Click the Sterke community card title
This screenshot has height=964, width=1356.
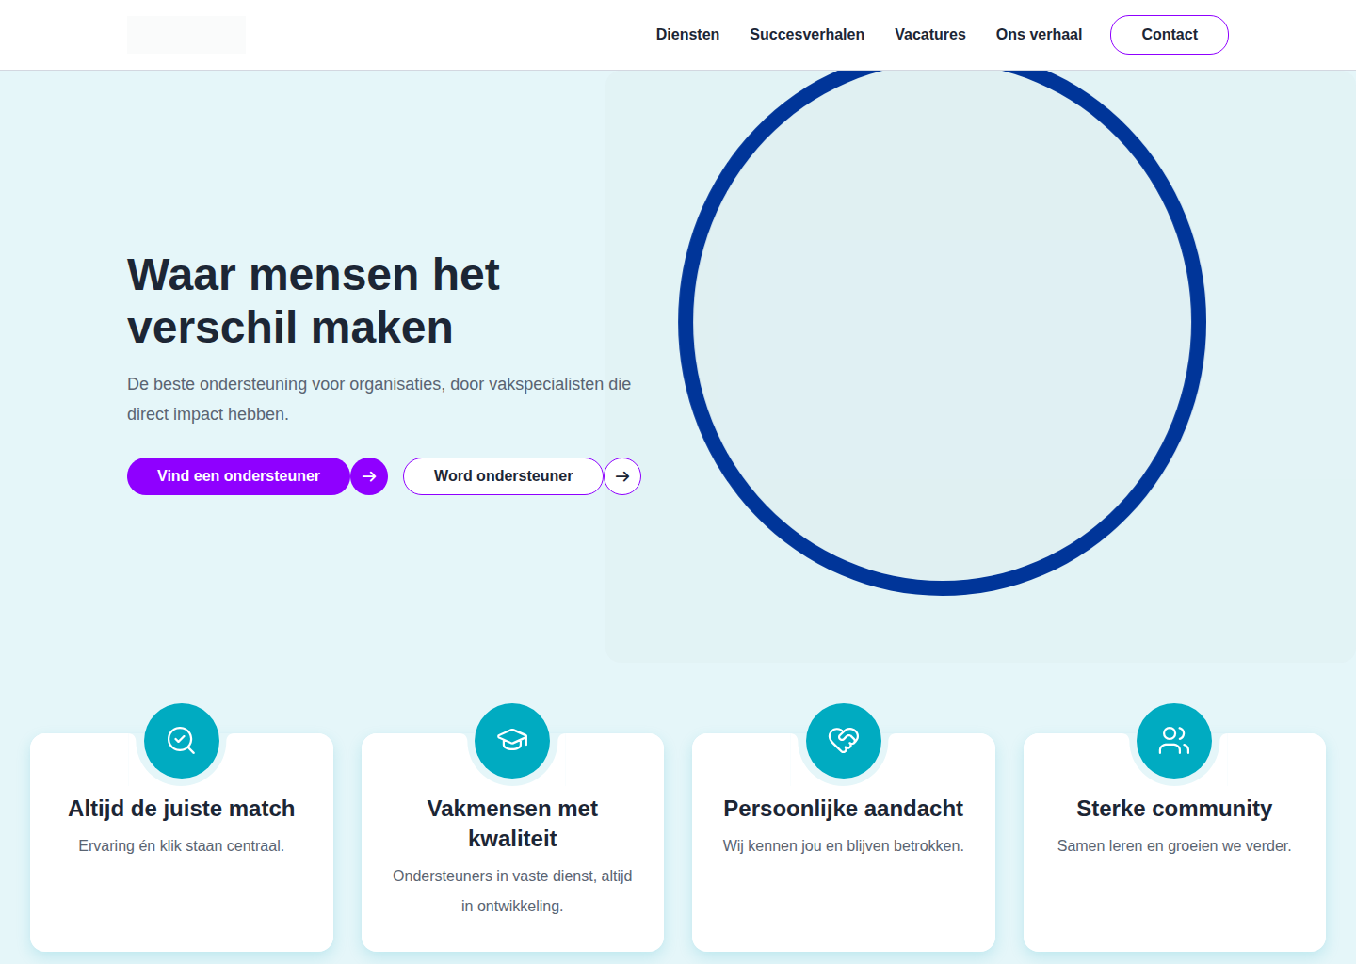pyautogui.click(x=1174, y=809)
